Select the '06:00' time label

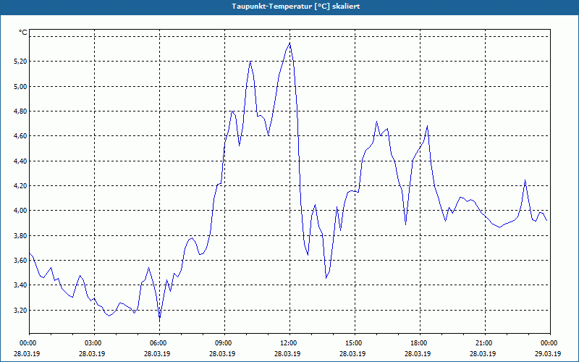coord(159,343)
